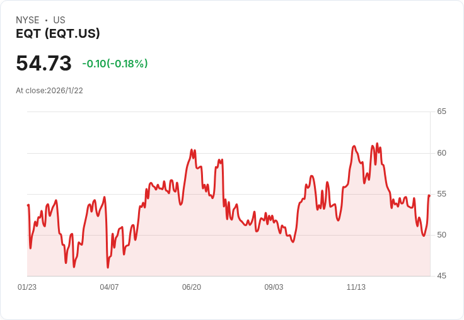Viewport: 464px width, 320px height.
Task: Click the NYSE exchange label
Action: 28,20
